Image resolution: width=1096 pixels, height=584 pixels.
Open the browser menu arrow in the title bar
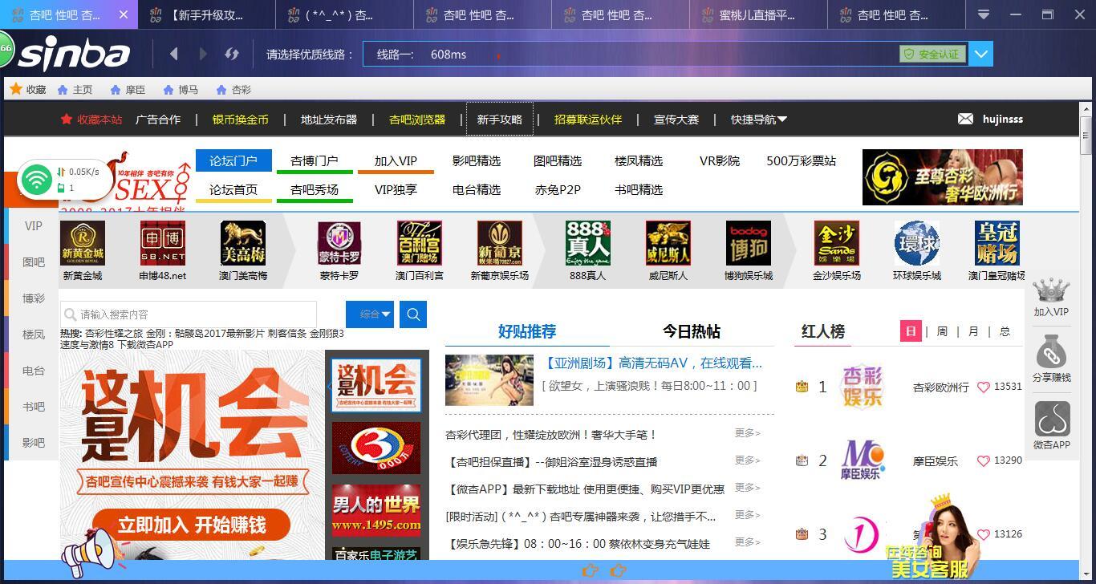[x=983, y=14]
